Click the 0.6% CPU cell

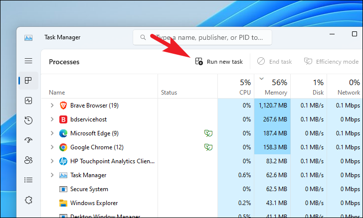pyautogui.click(x=236, y=175)
